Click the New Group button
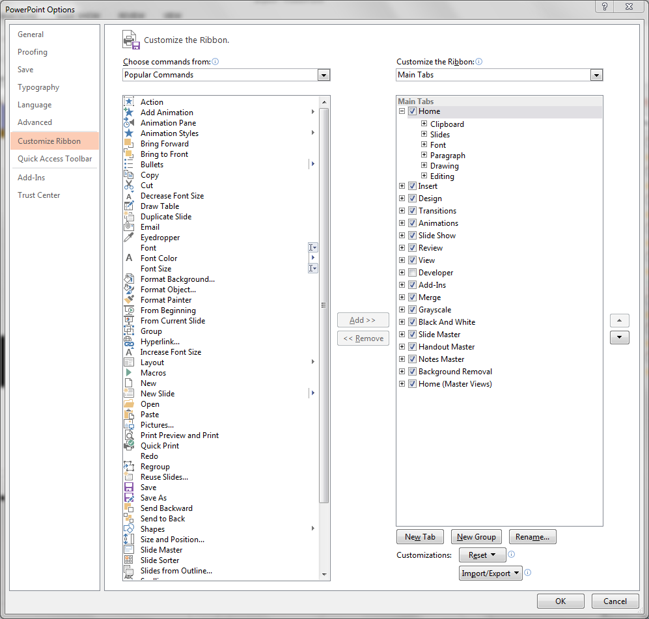649x619 pixels. point(476,536)
